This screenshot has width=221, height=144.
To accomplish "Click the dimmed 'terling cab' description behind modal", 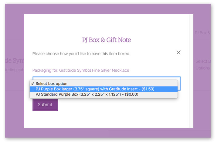I will (x=15, y=70).
